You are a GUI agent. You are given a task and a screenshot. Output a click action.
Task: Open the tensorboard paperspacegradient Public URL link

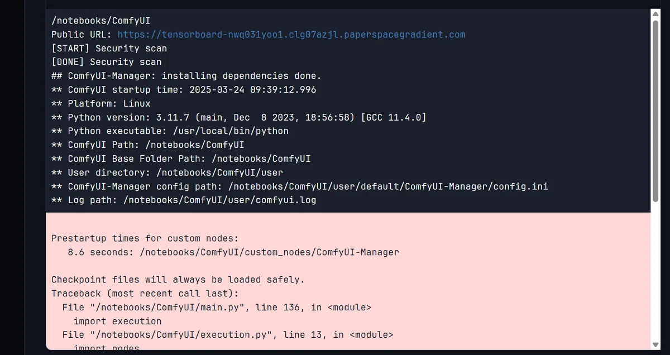tap(291, 35)
